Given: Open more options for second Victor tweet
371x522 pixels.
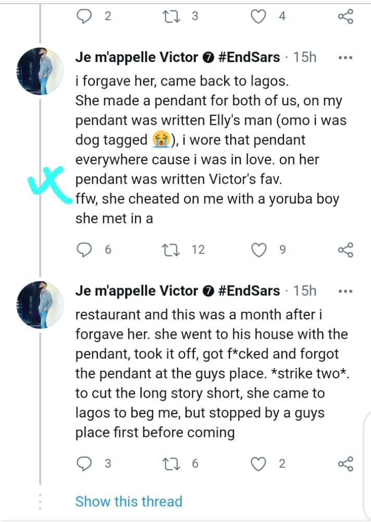Looking at the screenshot, I should pos(345,291).
